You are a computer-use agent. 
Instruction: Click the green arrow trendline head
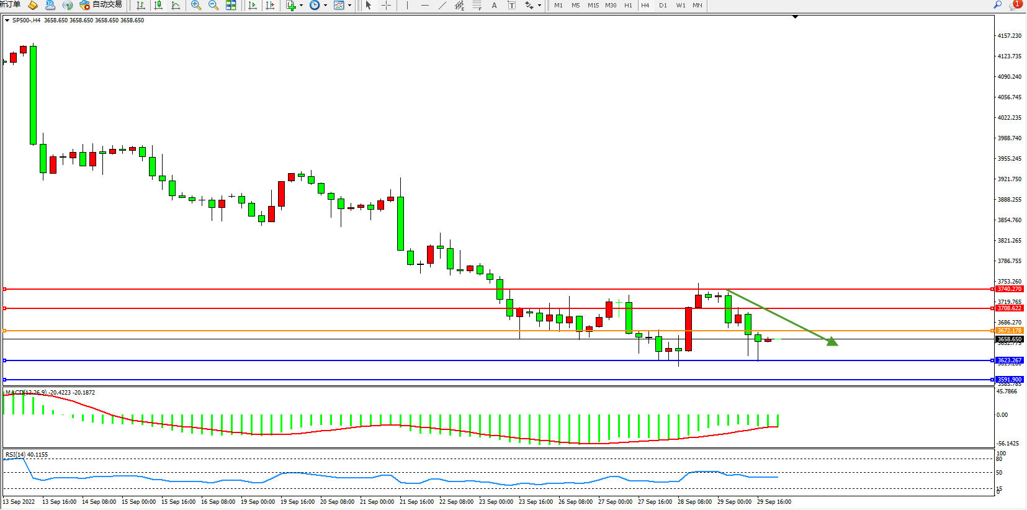click(832, 341)
